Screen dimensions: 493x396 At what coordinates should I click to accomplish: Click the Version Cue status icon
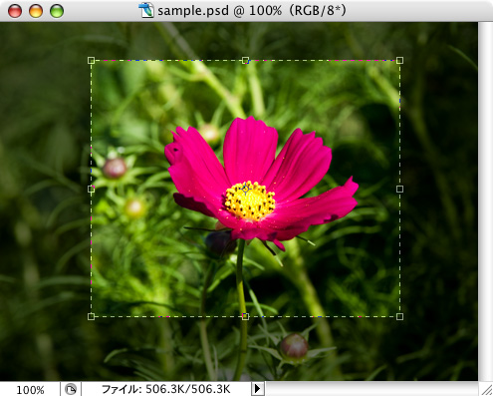[71, 389]
